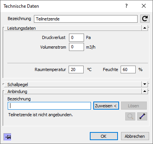This screenshot has width=153, height=144.
Task: Cancel with the Abbrechen button
Action: (135, 136)
